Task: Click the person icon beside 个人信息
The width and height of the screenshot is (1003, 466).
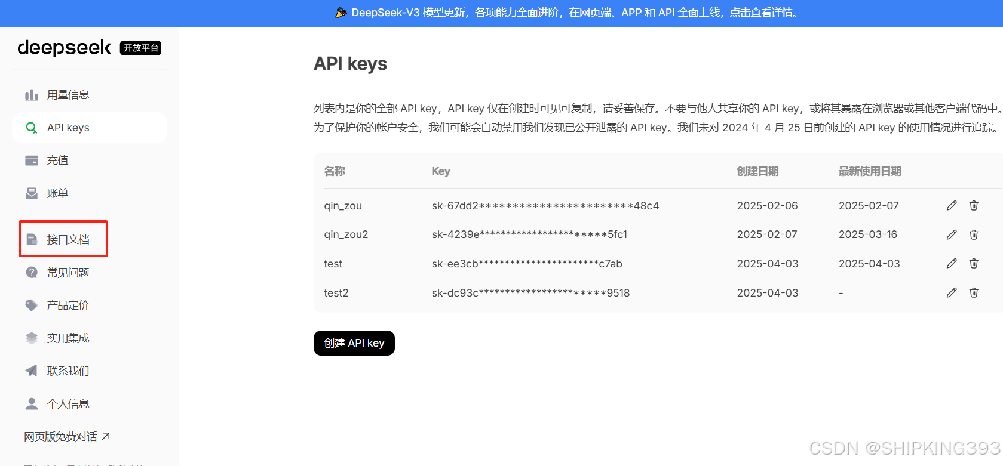Action: point(32,404)
